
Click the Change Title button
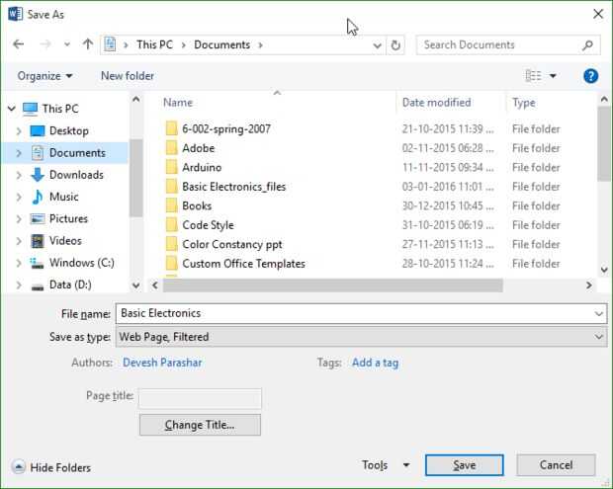coord(200,425)
